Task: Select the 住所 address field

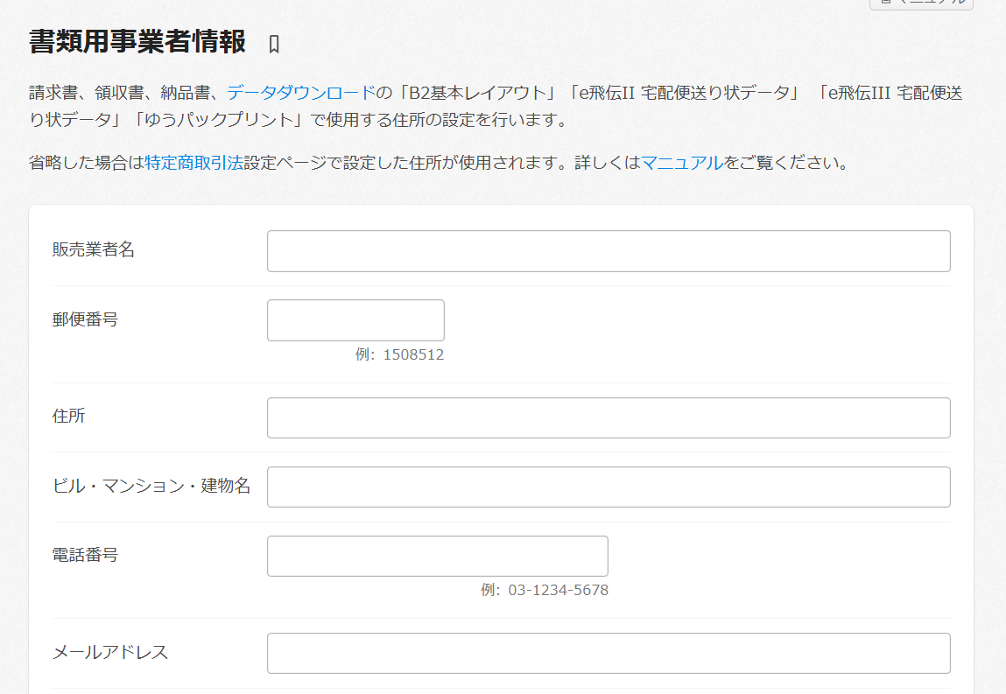Action: point(609,417)
